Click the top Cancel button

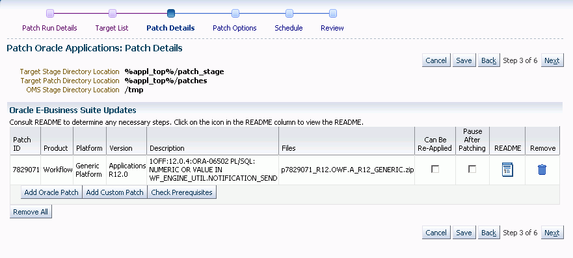(x=436, y=60)
